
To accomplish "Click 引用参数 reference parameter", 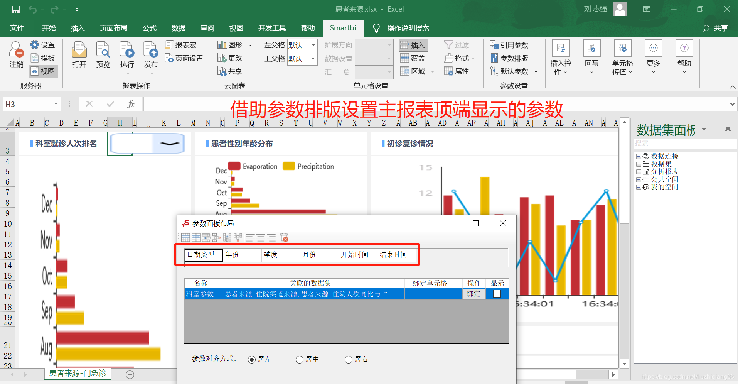I will 509,45.
